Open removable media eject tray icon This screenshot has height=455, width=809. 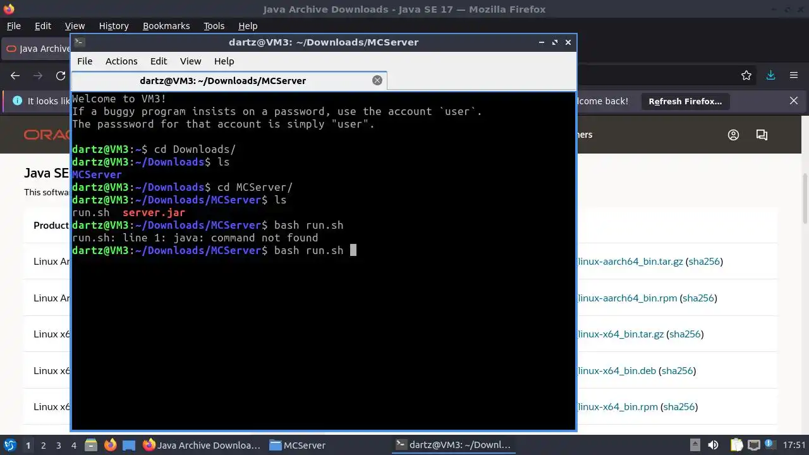point(695,445)
